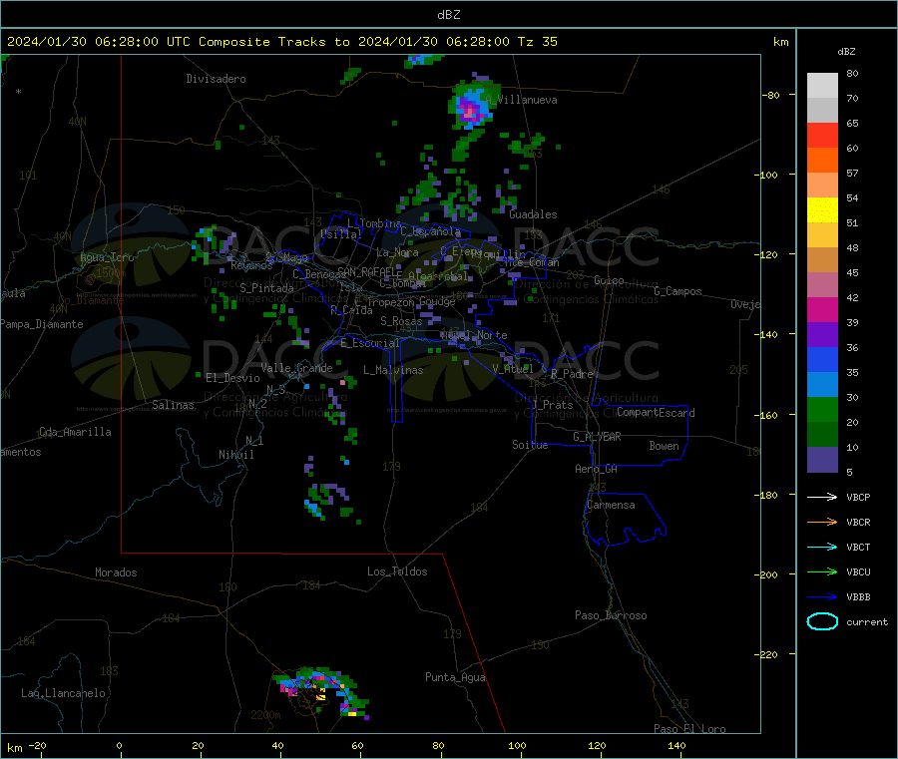898x759 pixels.
Task: Click the storm cell echo south of Punta_Agua region
Action: point(320,691)
